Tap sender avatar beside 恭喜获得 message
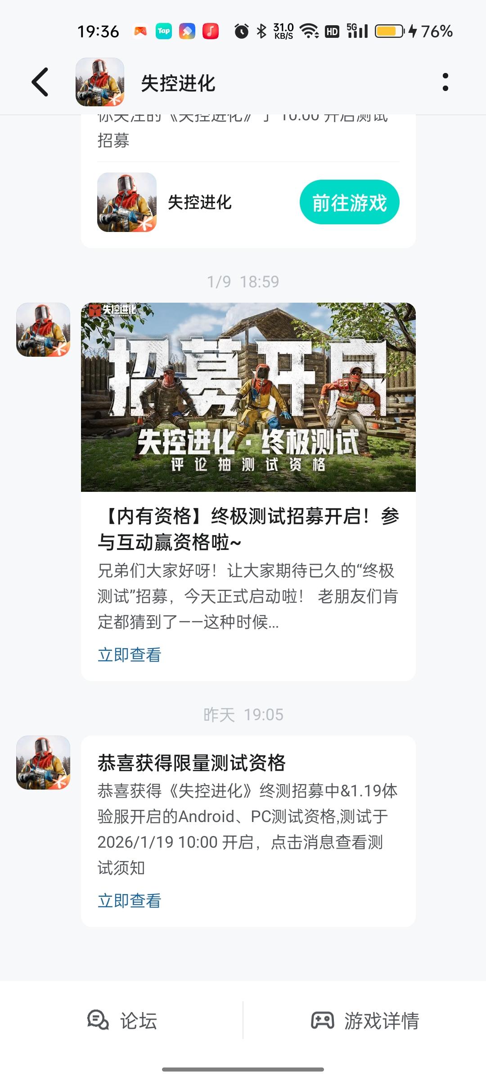This screenshot has width=486, height=1081. (43, 763)
